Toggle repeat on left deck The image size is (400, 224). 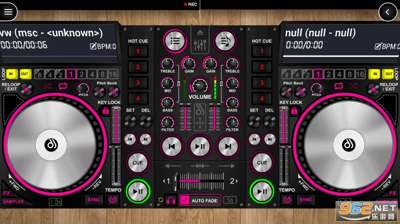pyautogui.click(x=63, y=86)
